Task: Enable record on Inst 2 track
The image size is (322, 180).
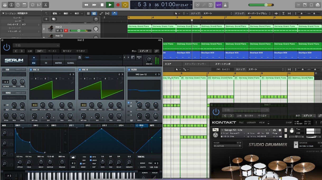Action: pyautogui.click(x=66, y=31)
